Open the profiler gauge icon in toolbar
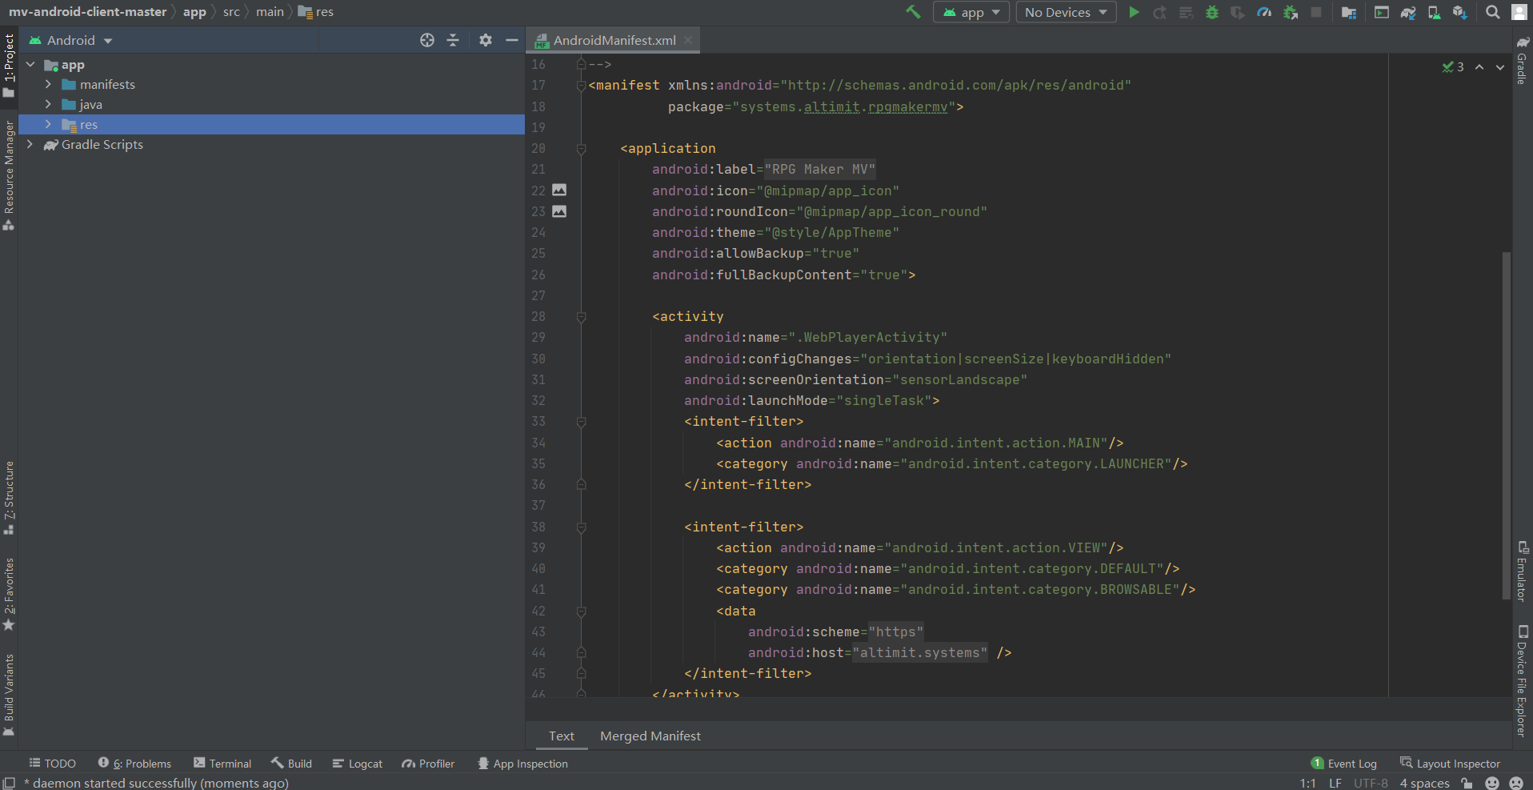This screenshot has width=1533, height=790. (x=1264, y=12)
